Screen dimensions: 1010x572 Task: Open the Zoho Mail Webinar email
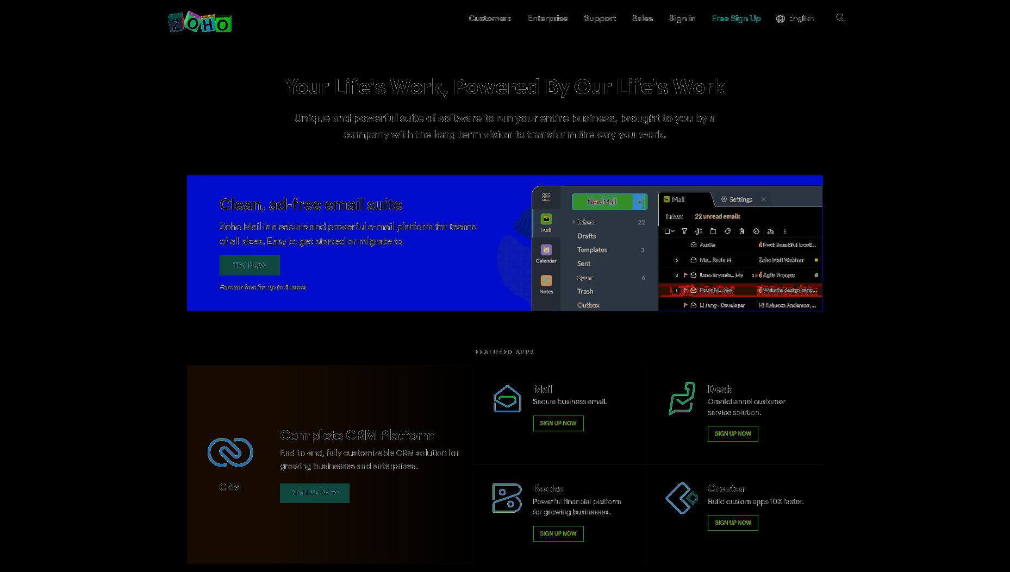click(x=740, y=260)
